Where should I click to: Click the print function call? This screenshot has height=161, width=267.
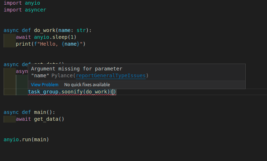coord(23,44)
